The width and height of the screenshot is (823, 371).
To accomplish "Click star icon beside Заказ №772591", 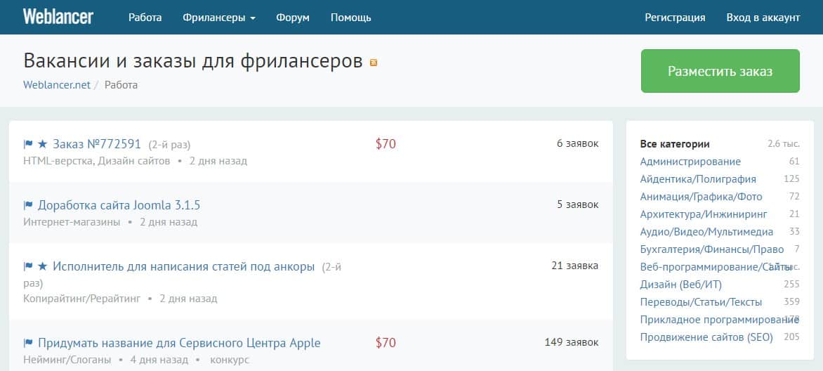I will (43, 144).
